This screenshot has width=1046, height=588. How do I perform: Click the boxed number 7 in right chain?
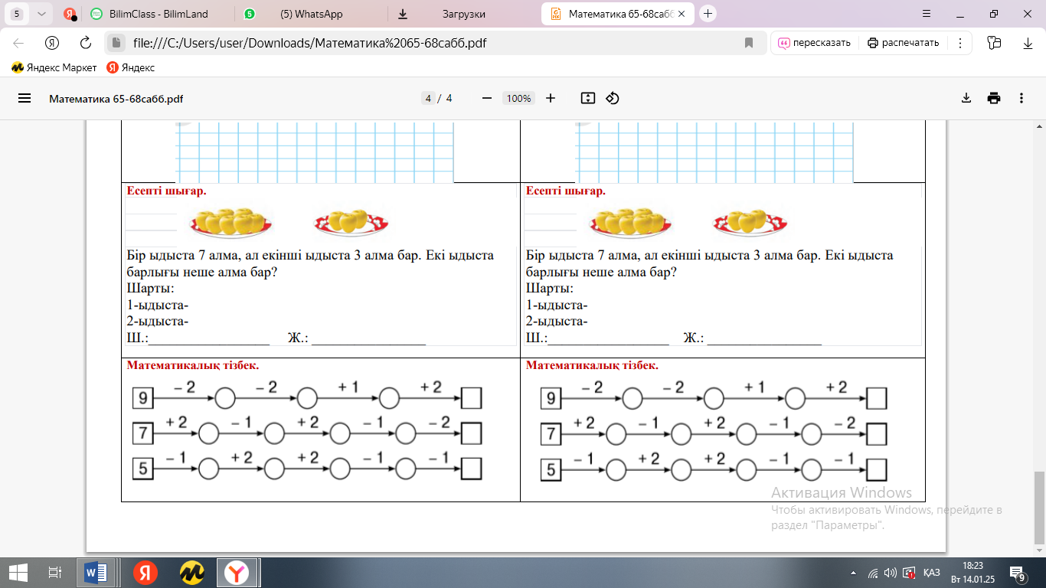point(551,434)
